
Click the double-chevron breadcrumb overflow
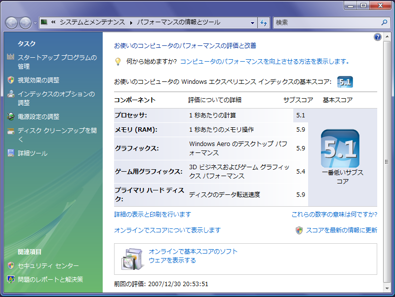pos(53,22)
